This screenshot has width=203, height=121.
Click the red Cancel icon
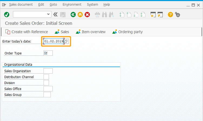tap(87, 15)
